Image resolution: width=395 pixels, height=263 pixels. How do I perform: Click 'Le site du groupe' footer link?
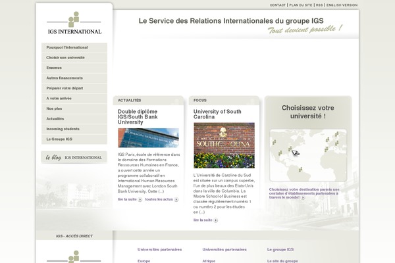coord(282,261)
